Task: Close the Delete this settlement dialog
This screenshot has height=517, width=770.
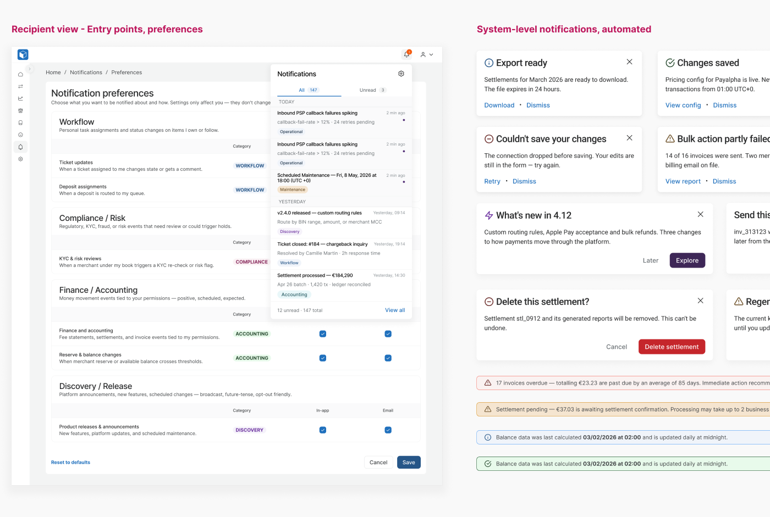Action: click(700, 301)
